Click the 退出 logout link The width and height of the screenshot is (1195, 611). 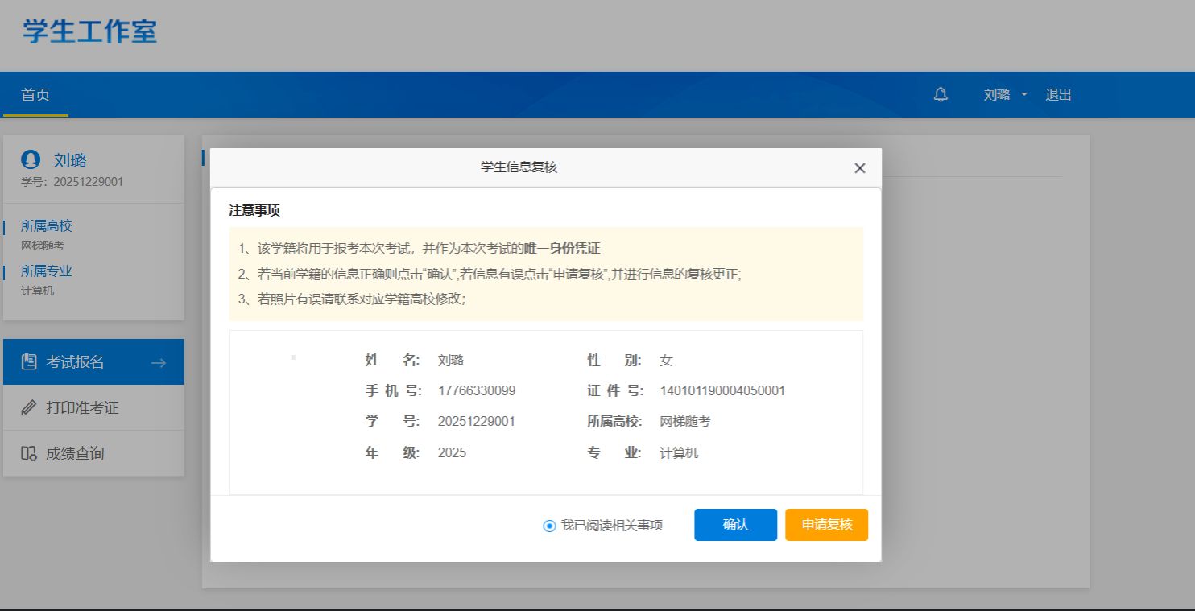pyautogui.click(x=1058, y=95)
